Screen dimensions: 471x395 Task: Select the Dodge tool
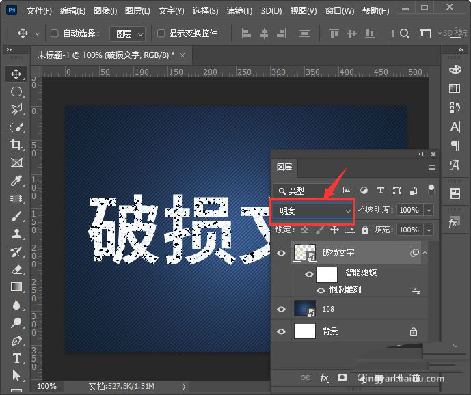(16, 323)
